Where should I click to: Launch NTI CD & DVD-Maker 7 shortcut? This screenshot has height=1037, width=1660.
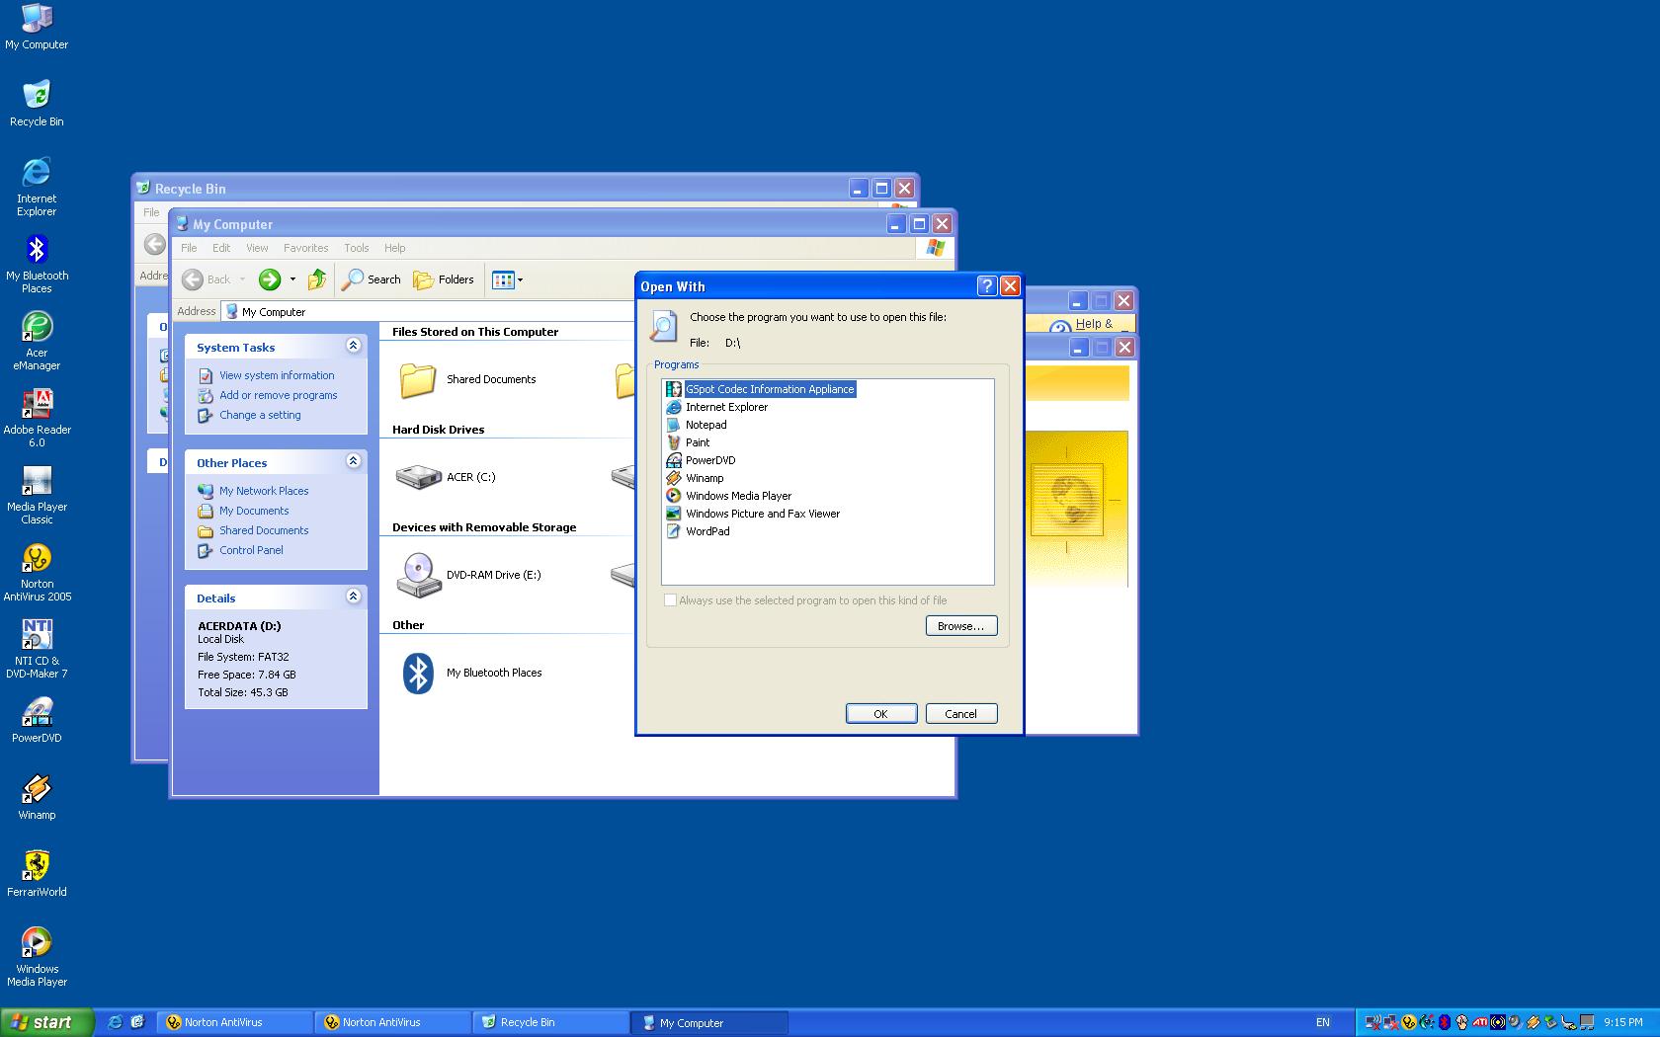point(37,649)
